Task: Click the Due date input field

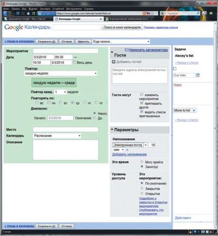Action: 184,75
